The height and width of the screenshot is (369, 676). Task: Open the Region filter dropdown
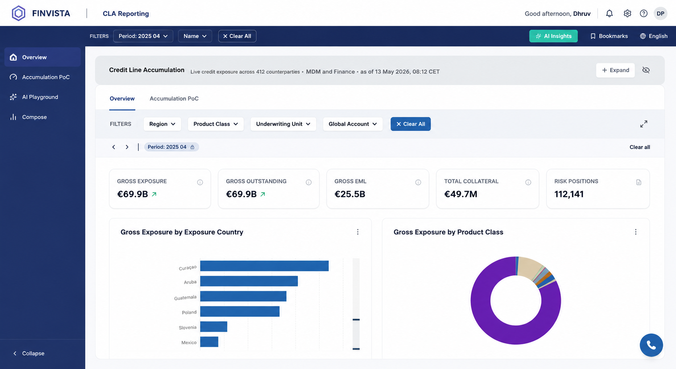click(x=162, y=124)
